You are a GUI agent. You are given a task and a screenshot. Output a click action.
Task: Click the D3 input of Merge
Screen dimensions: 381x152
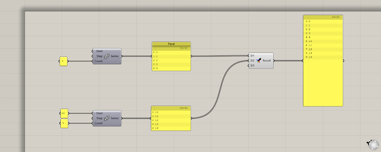(252, 65)
